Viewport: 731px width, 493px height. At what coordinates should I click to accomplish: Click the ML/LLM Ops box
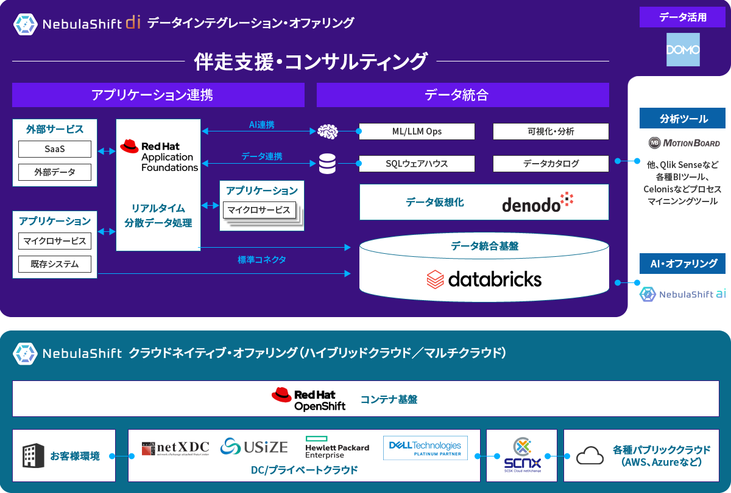(417, 131)
